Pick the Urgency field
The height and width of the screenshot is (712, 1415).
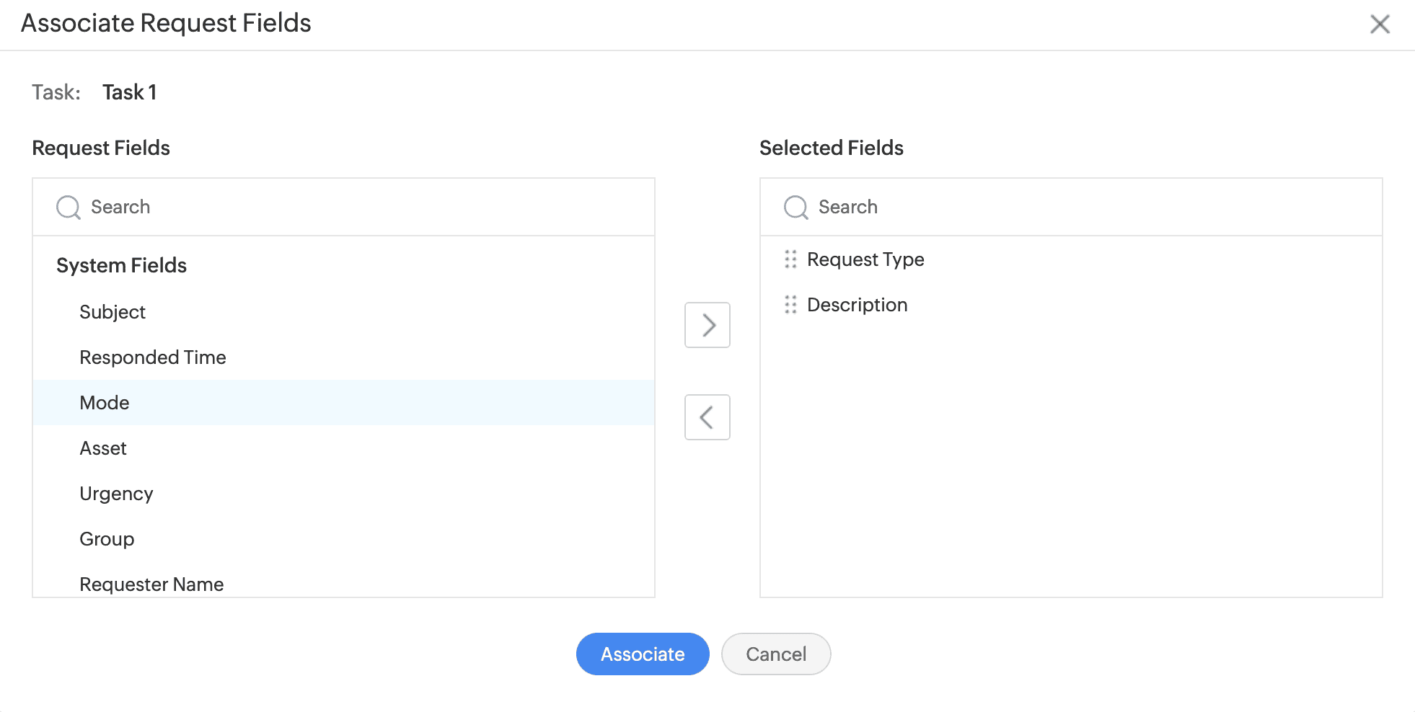116,494
